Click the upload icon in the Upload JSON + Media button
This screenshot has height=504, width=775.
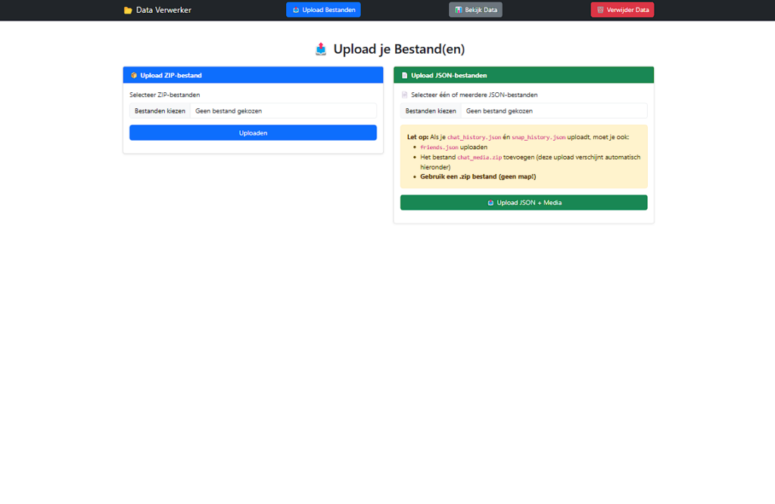[490, 203]
